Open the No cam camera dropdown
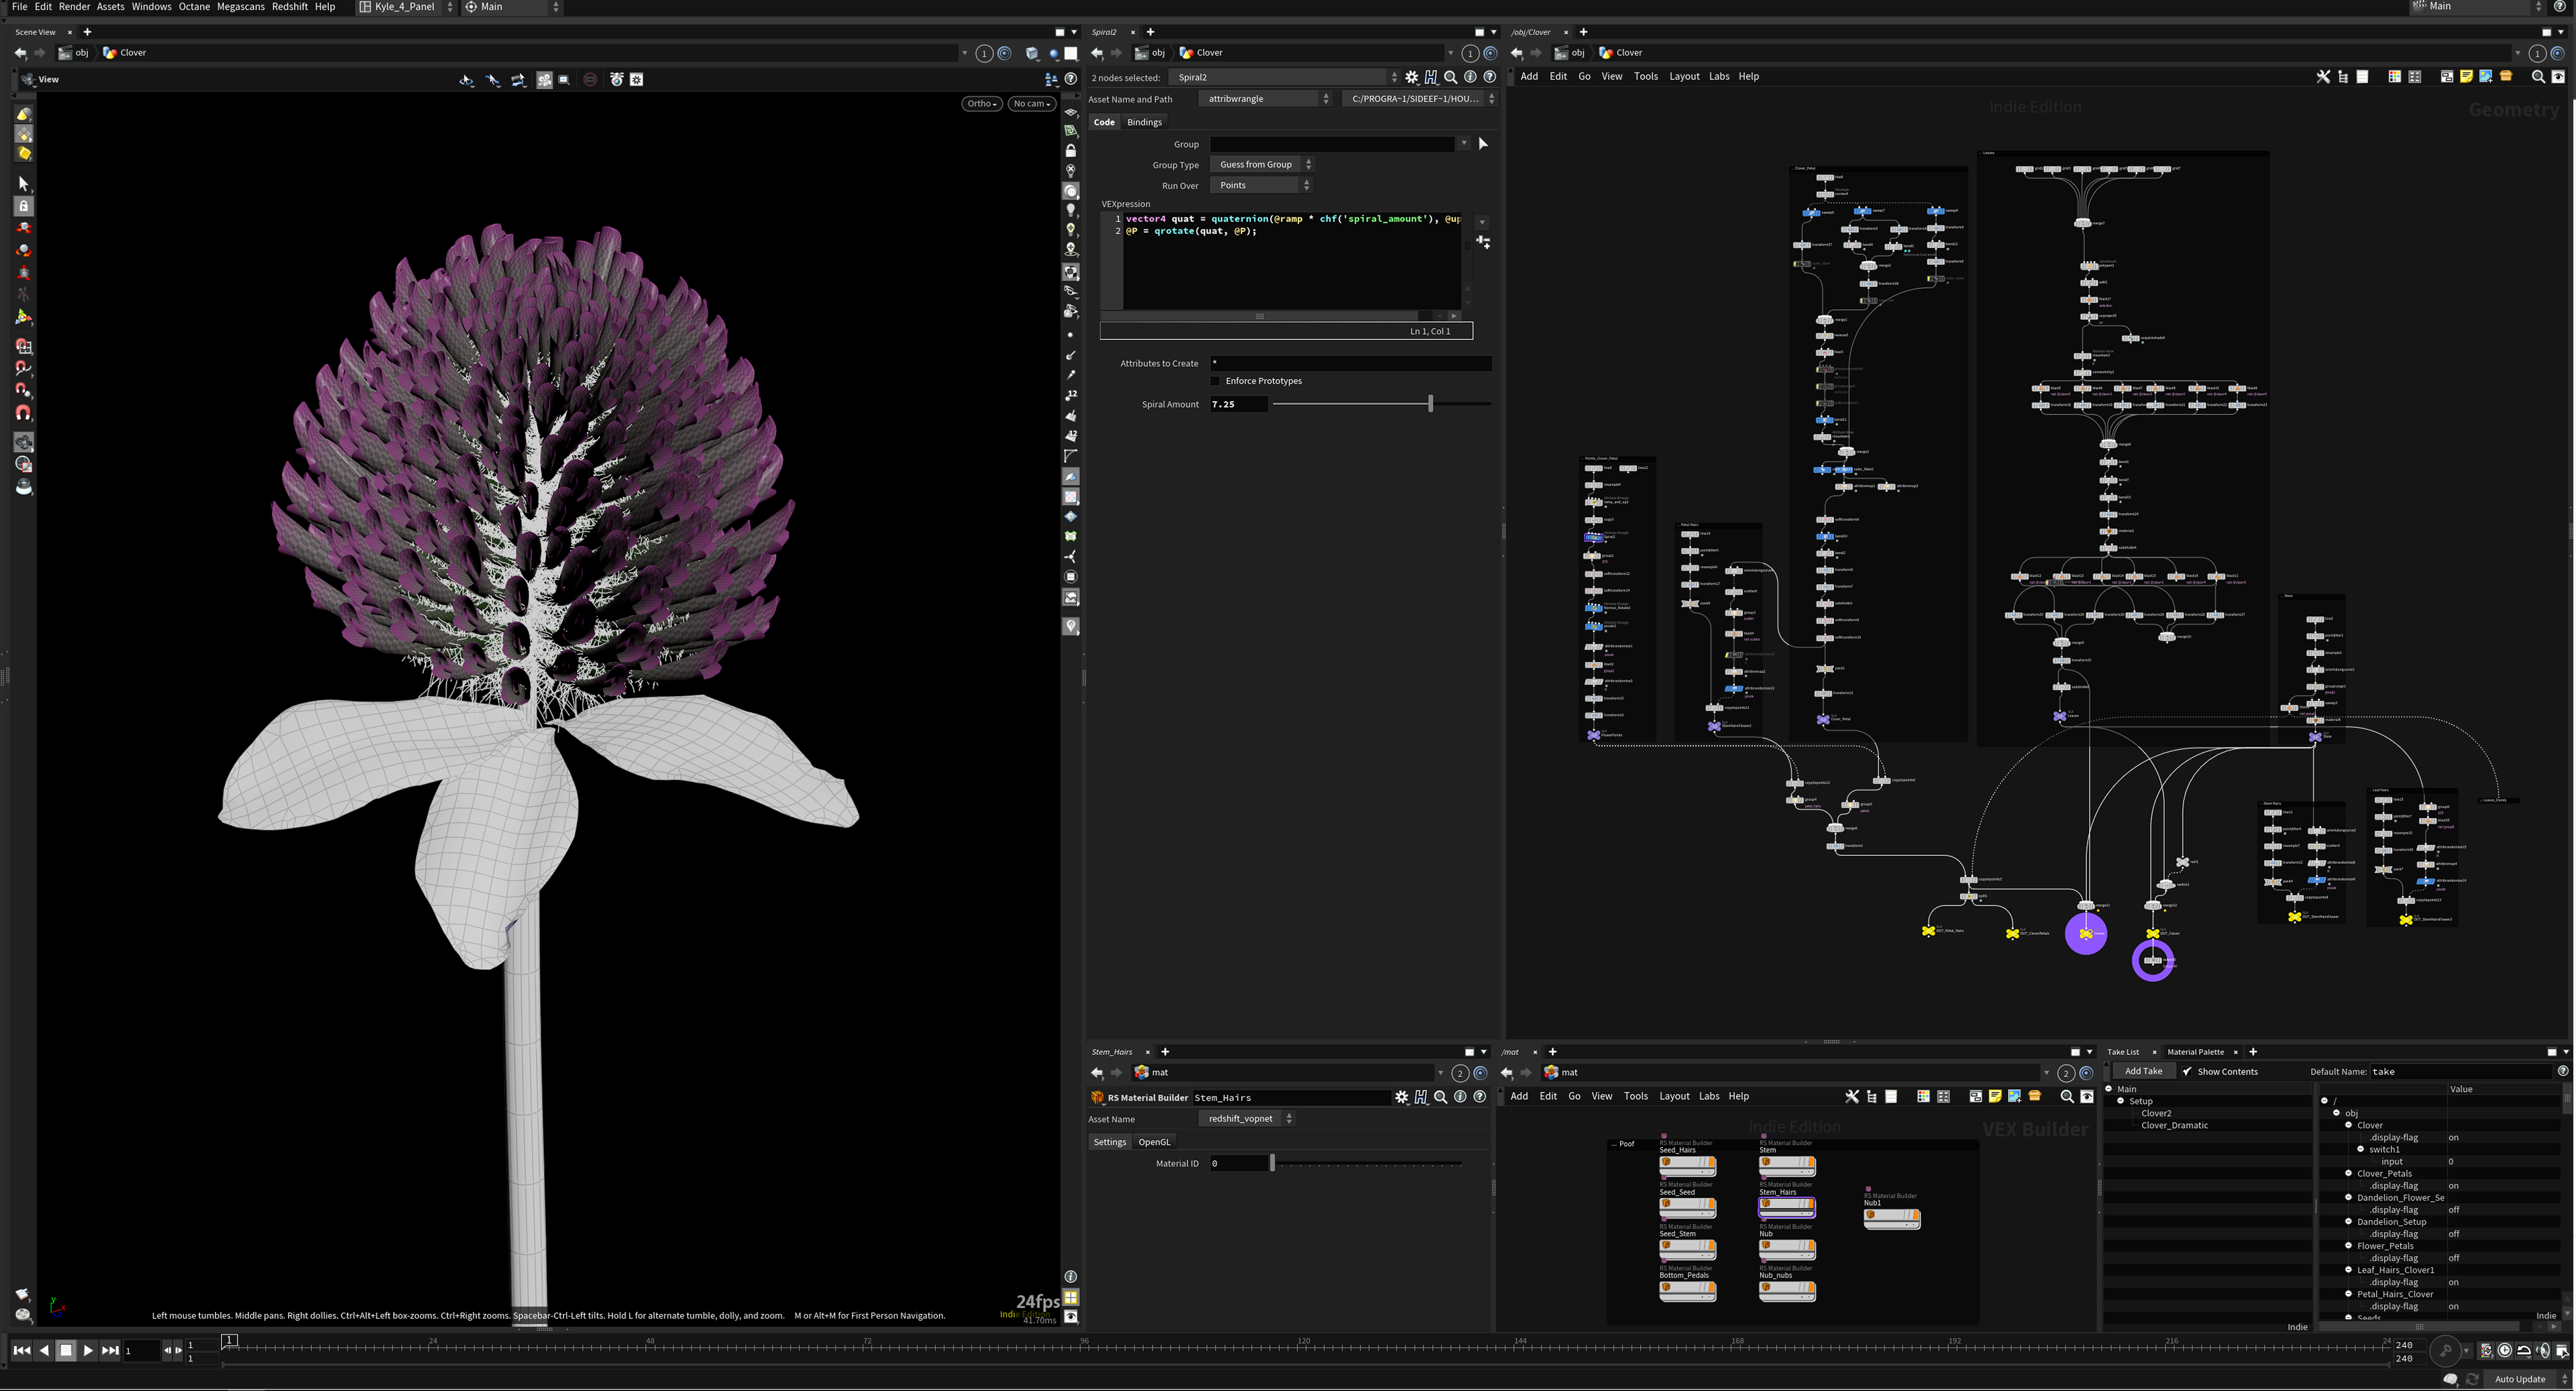Screen dimensions: 2576x1391 click(x=1031, y=104)
